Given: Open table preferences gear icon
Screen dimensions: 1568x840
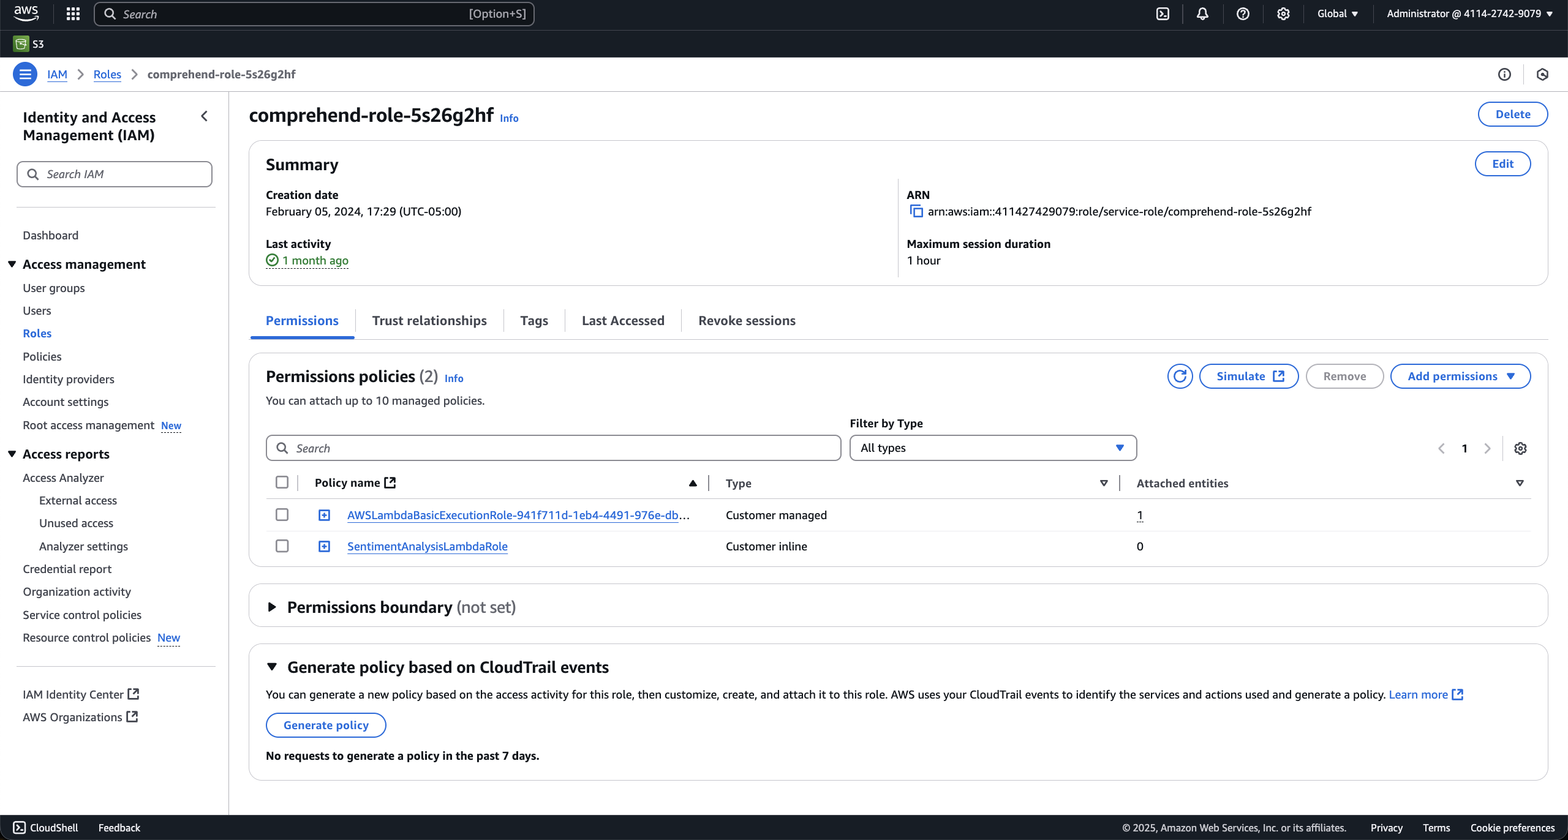Looking at the screenshot, I should point(1520,448).
